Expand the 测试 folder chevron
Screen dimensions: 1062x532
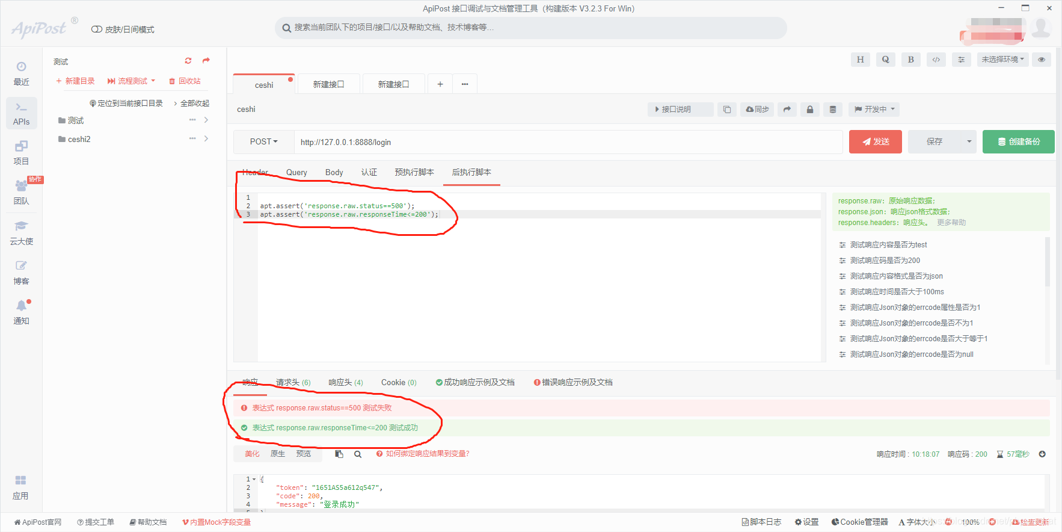click(x=206, y=120)
